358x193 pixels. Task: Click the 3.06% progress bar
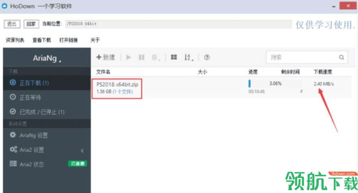coord(275,84)
